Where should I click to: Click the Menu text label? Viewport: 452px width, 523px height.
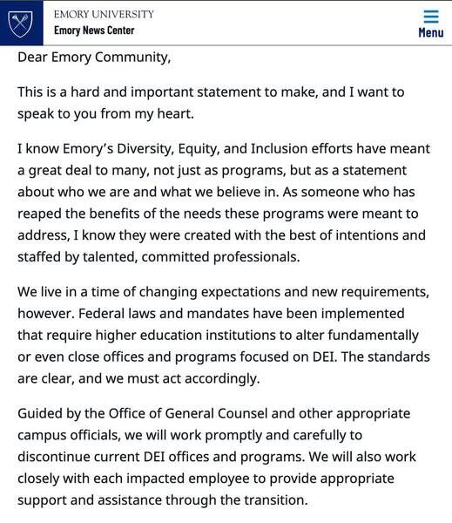431,33
